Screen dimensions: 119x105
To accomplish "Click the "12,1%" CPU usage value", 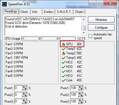I will 81,39.
